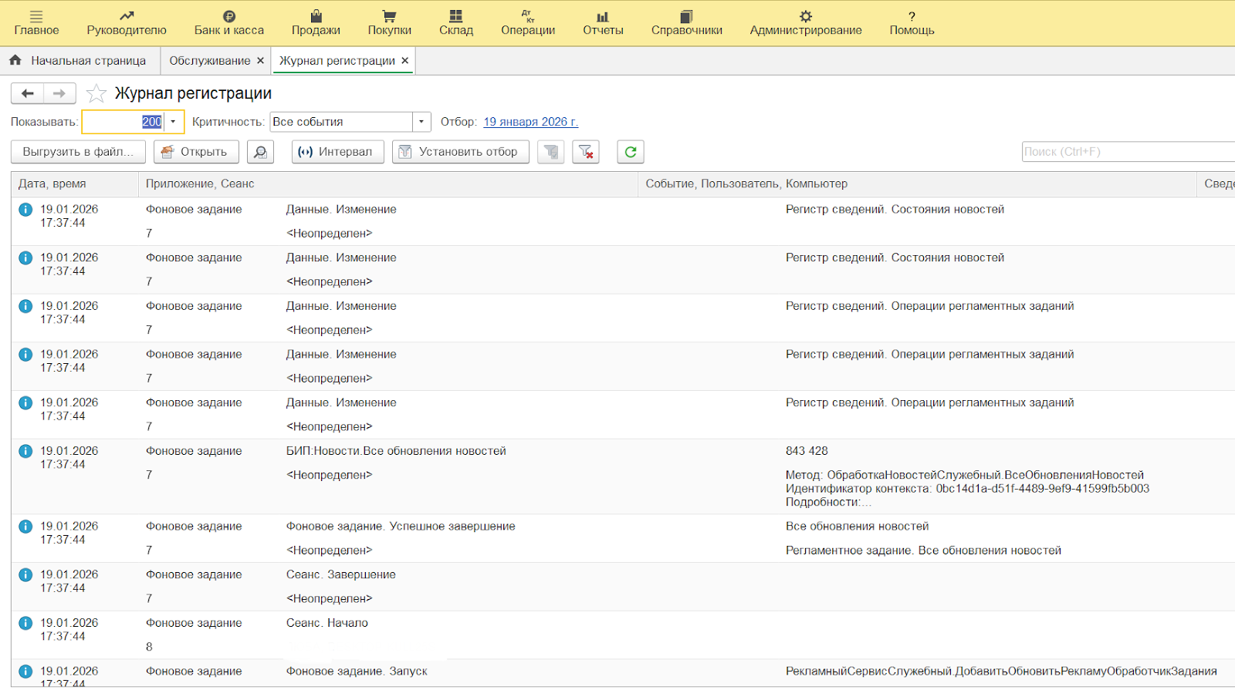The width and height of the screenshot is (1235, 690).
Task: Open the Критичность dropdown list
Action: coord(421,122)
